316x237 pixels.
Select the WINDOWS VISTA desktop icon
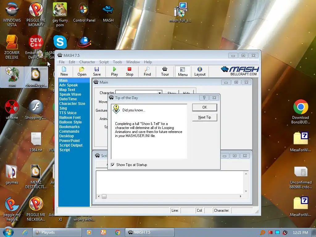pyautogui.click(x=12, y=15)
